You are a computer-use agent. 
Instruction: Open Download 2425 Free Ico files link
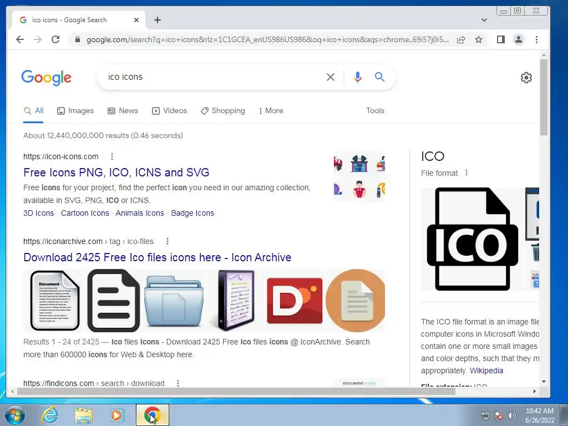[157, 257]
